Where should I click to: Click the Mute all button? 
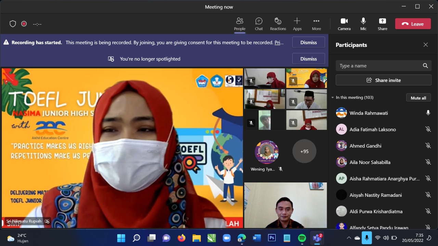(418, 98)
